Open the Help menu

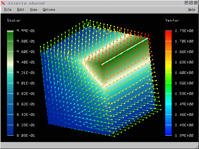pos(192,10)
